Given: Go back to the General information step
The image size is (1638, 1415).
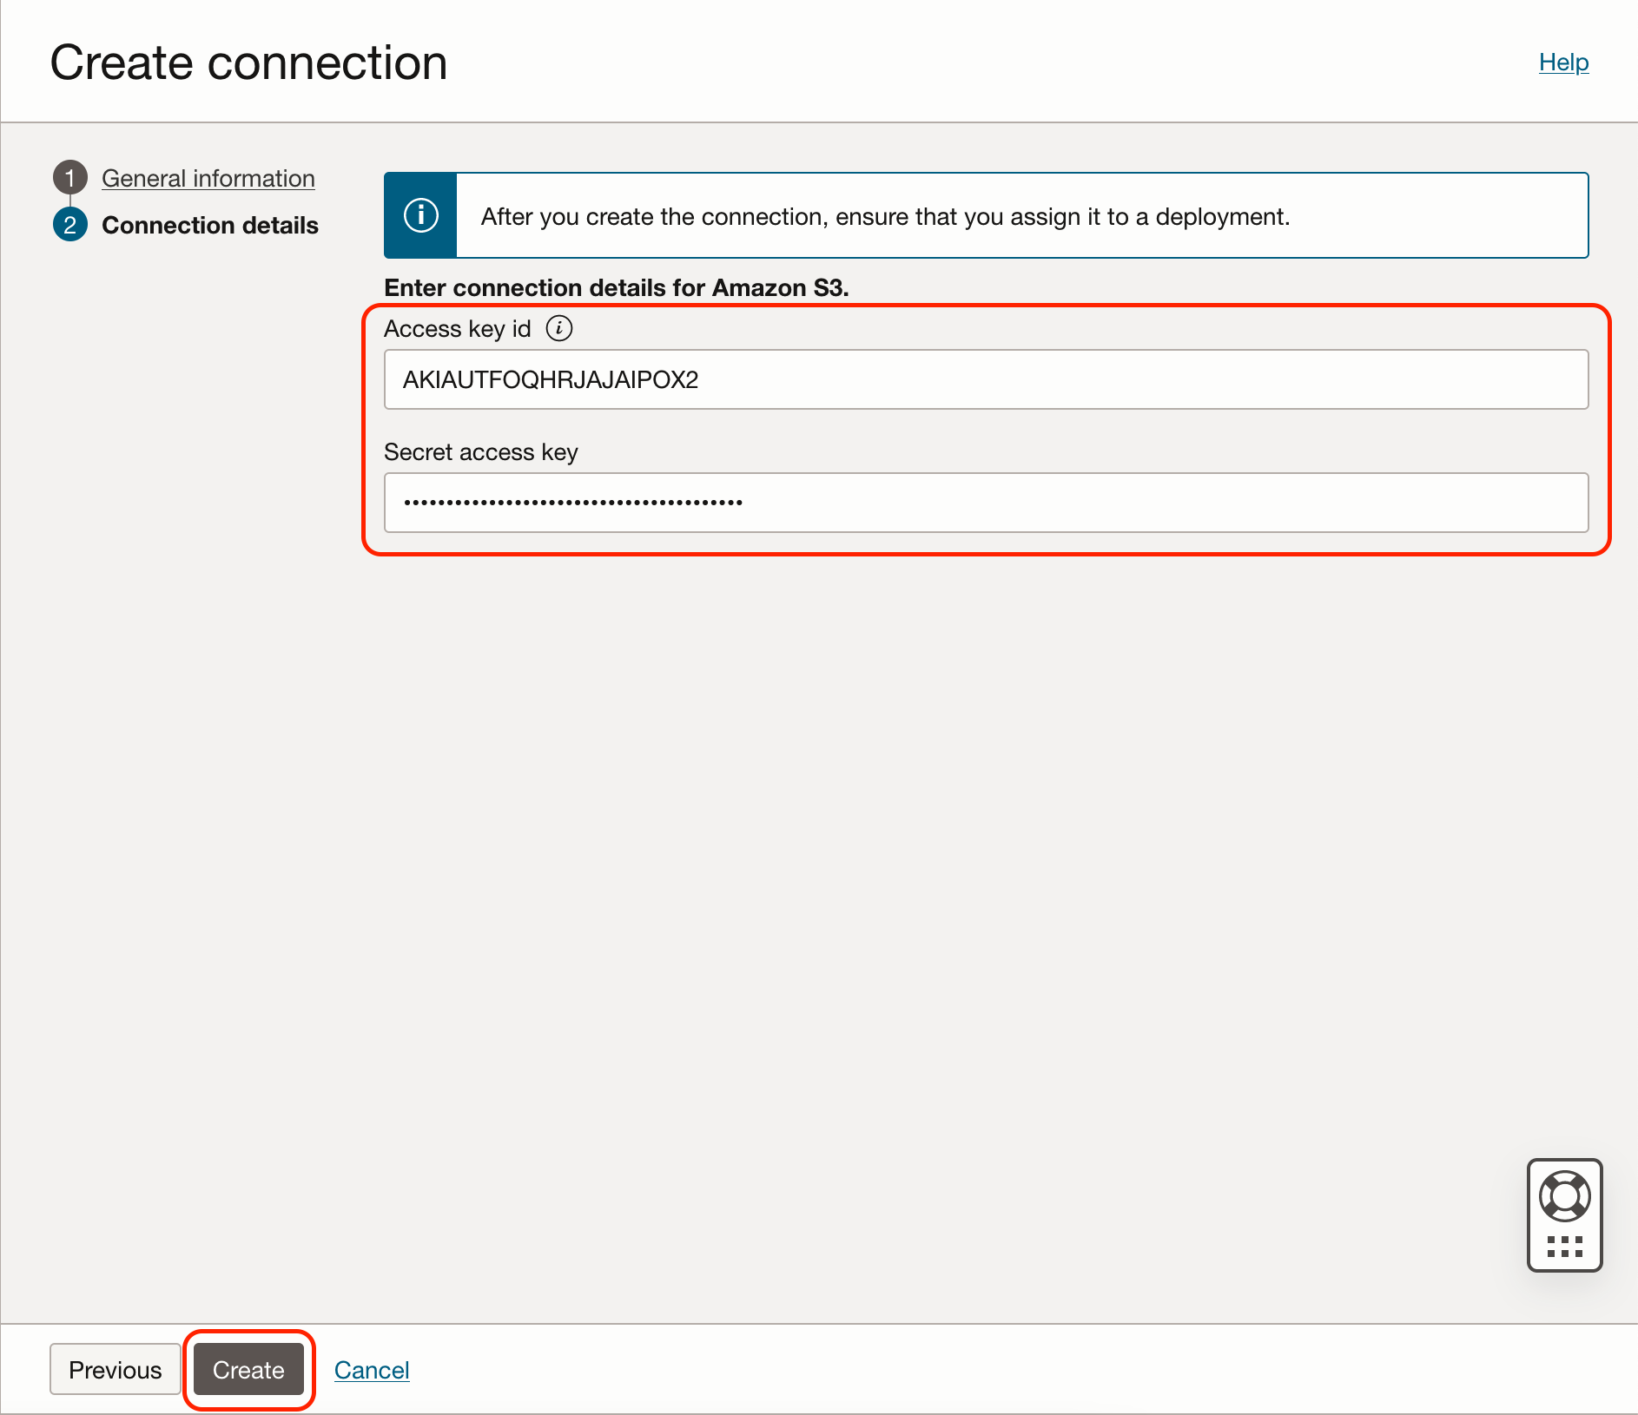Looking at the screenshot, I should coord(208,178).
